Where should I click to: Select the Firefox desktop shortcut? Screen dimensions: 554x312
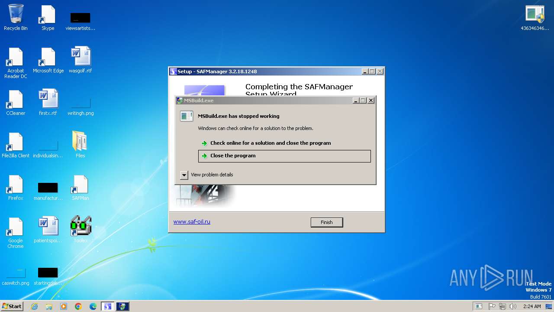click(16, 188)
